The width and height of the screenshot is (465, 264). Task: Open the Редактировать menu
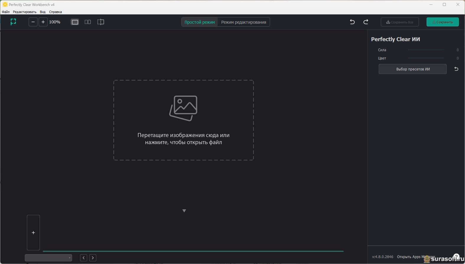pos(25,12)
